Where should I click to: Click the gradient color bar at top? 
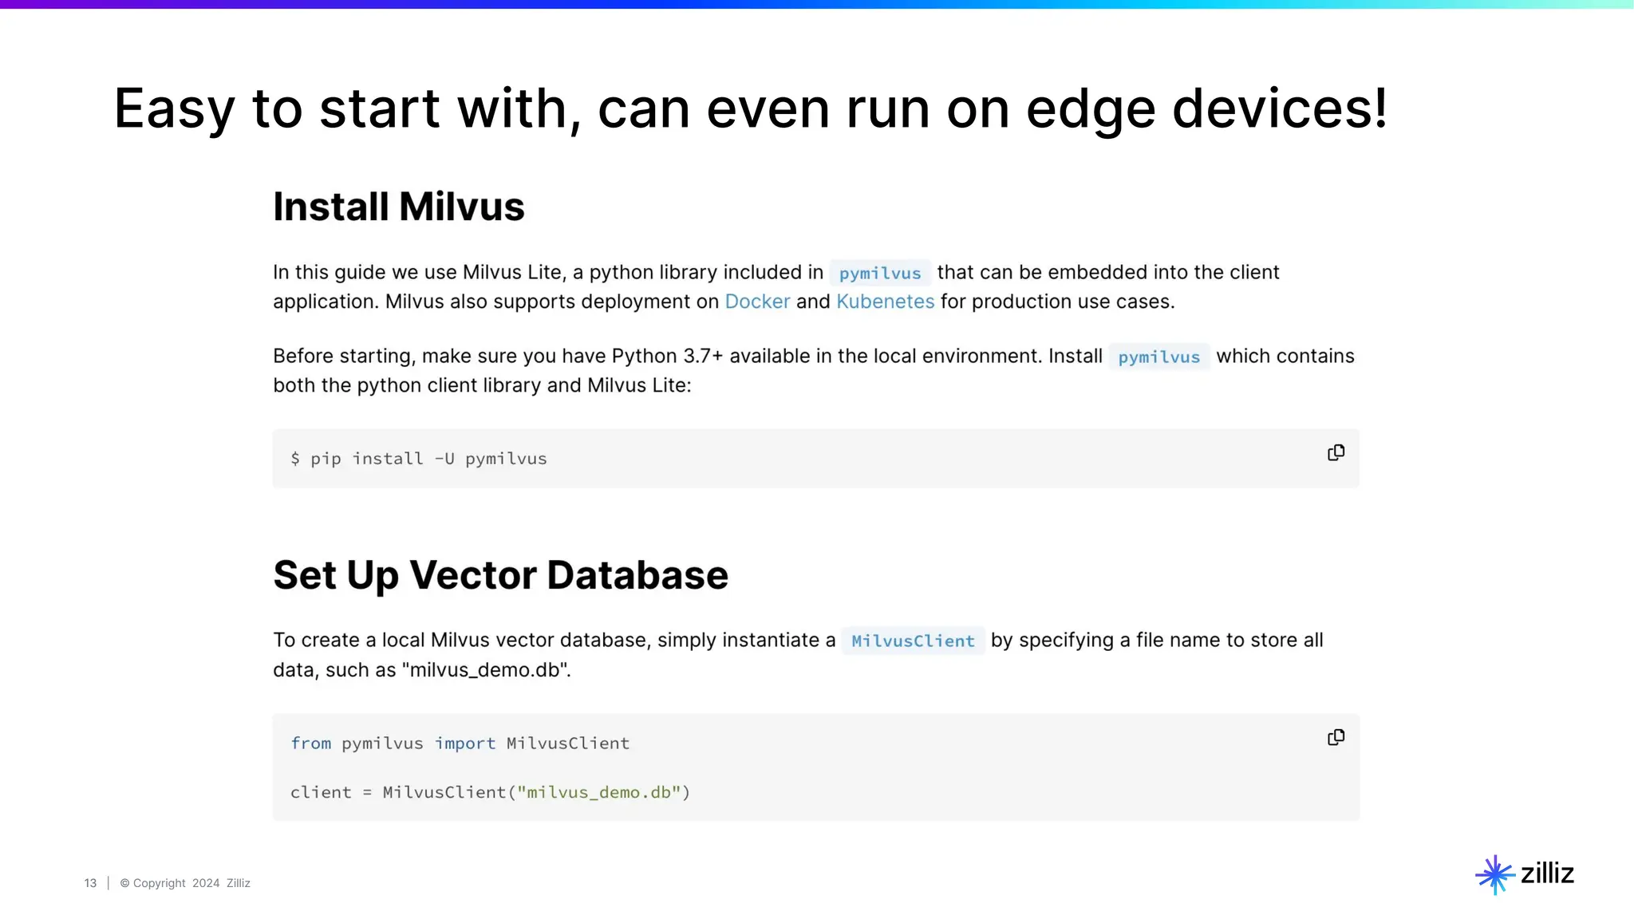pyautogui.click(x=817, y=4)
